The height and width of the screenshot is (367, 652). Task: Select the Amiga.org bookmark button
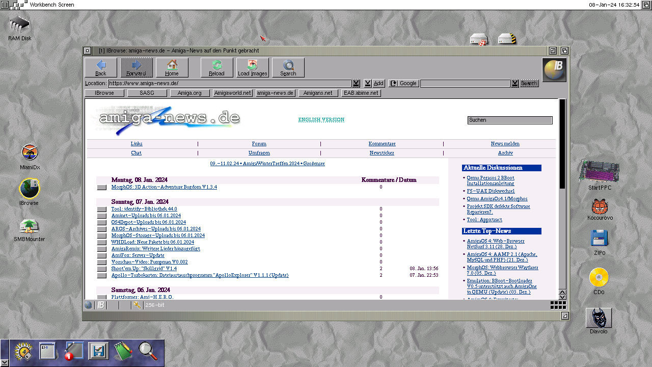pos(190,93)
